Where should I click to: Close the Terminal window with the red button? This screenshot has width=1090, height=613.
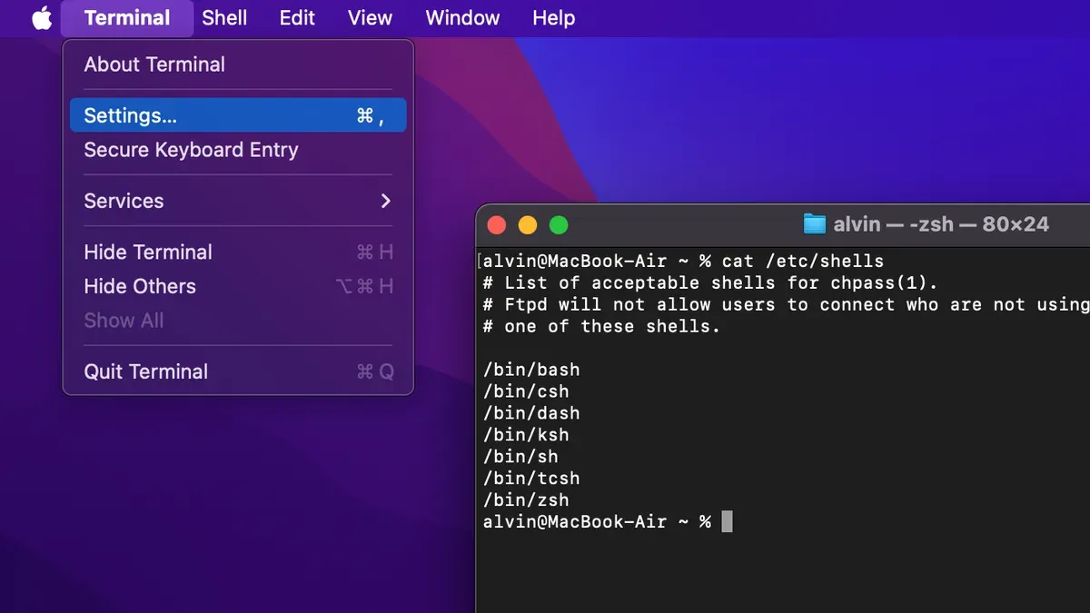pos(496,225)
